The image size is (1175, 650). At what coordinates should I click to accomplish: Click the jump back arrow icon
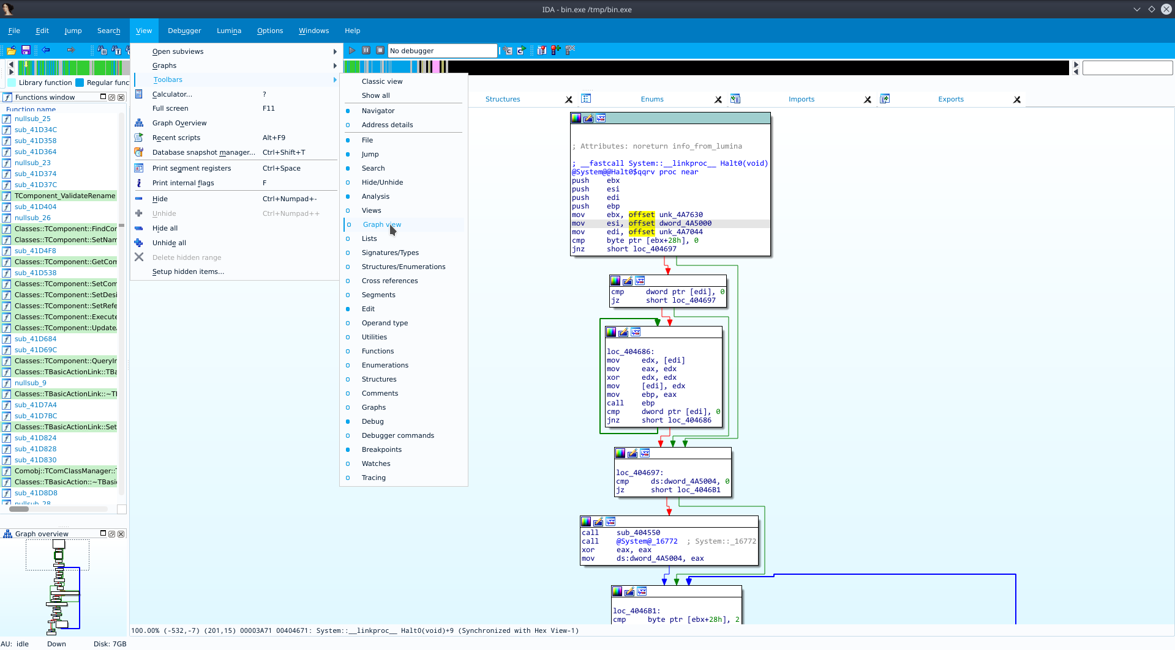coord(46,50)
